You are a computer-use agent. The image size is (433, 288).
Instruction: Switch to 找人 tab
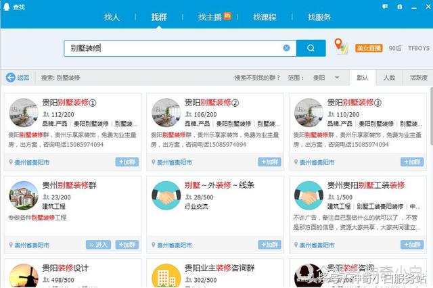click(x=112, y=17)
